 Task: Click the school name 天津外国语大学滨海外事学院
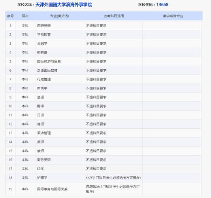pyautogui.click(x=64, y=5)
